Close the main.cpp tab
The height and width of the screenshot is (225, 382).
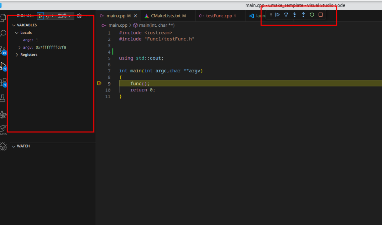(135, 16)
